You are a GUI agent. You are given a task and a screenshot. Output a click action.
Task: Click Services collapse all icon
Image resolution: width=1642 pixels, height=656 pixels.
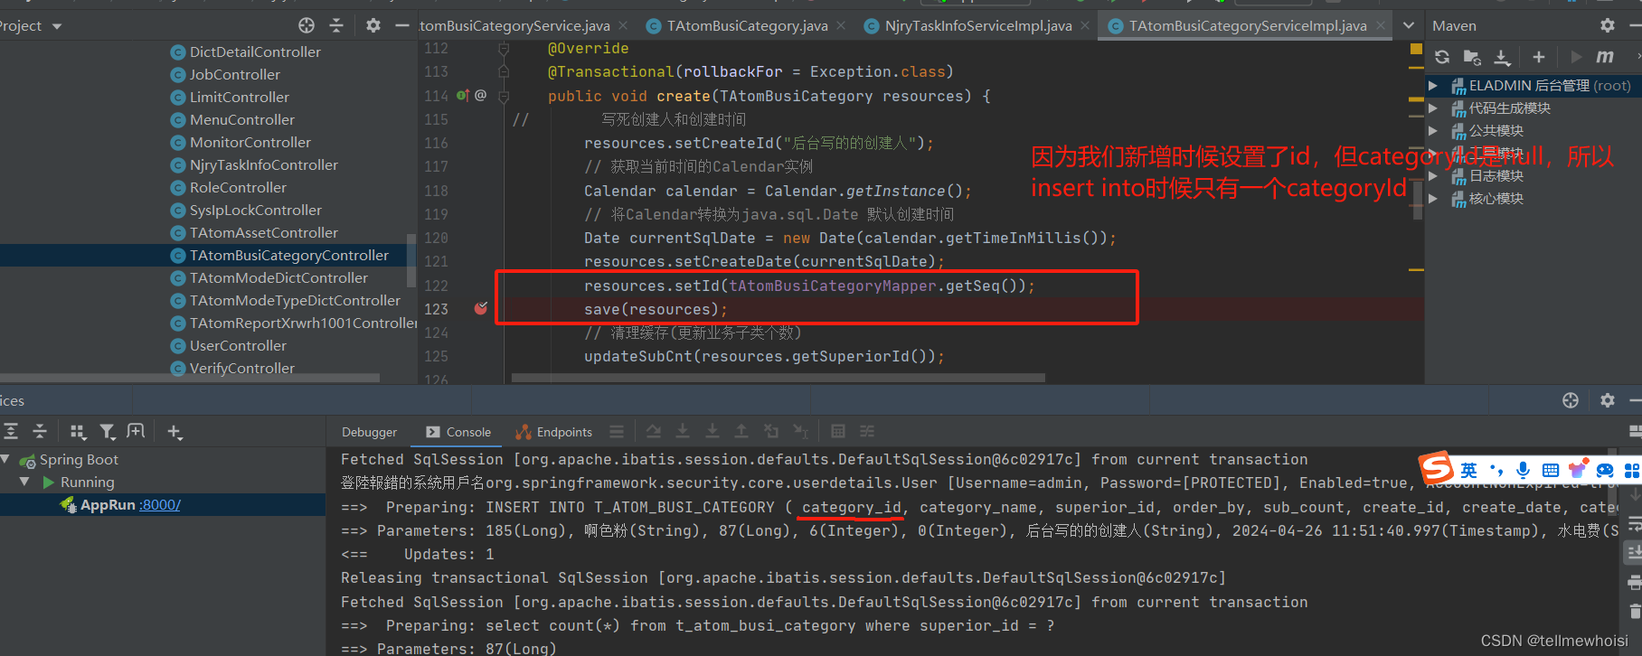(x=40, y=431)
